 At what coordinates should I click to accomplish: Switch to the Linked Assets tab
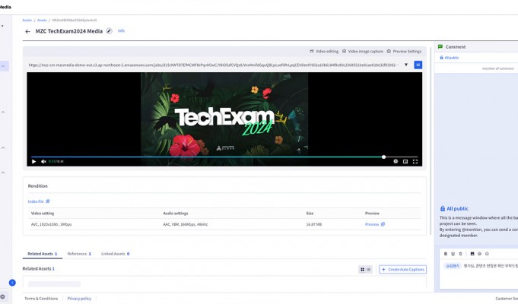(x=116, y=254)
